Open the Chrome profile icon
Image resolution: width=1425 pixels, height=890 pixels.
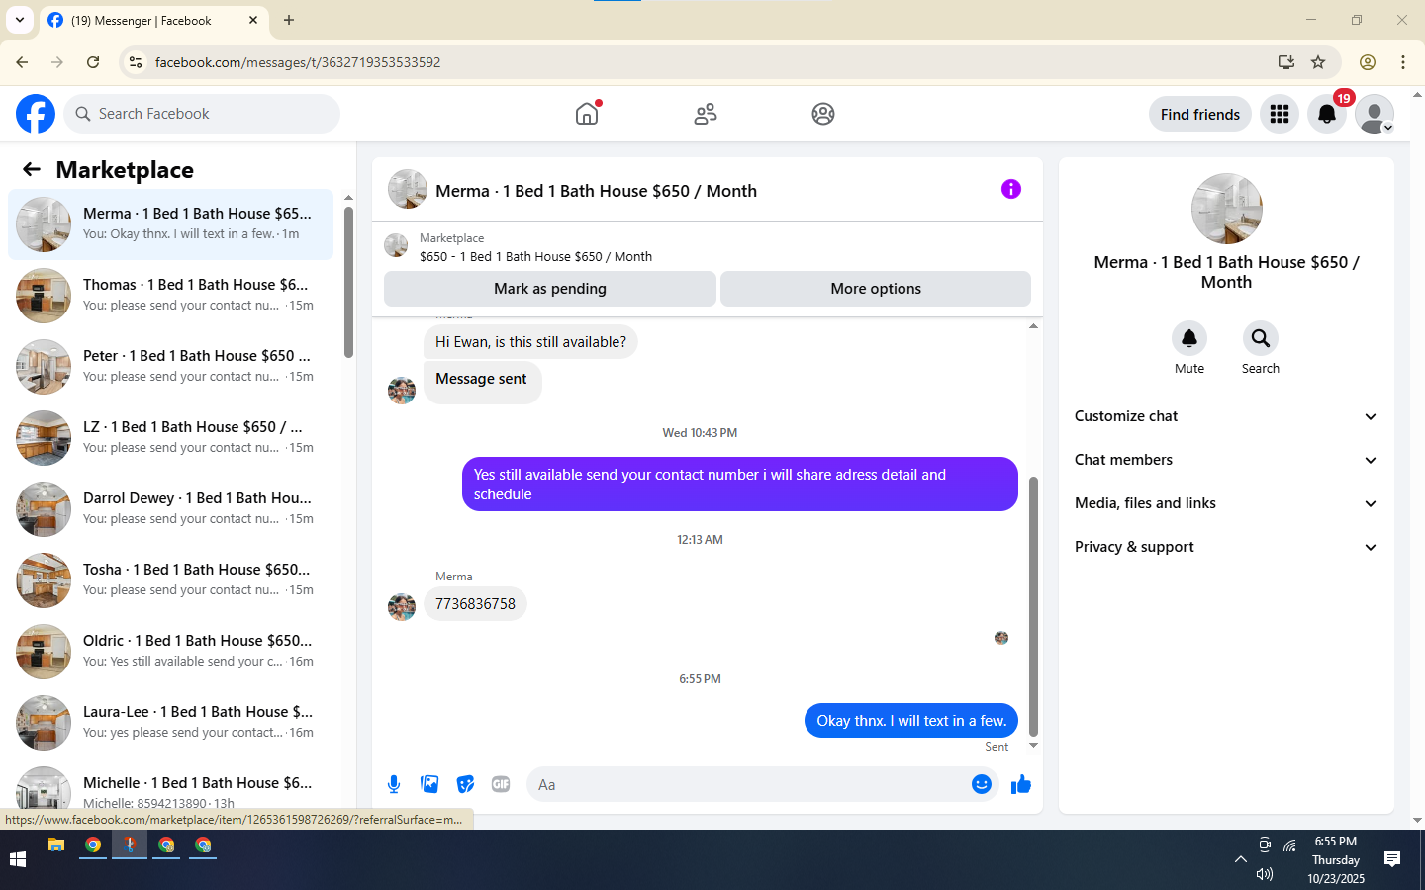pos(1368,62)
